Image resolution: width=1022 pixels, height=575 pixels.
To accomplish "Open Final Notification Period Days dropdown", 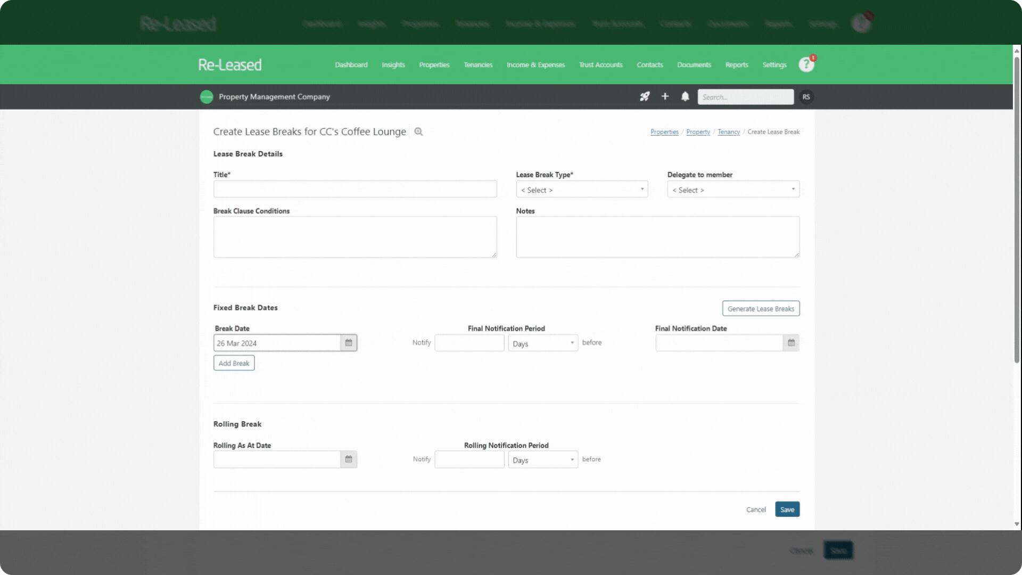I will click(x=543, y=343).
